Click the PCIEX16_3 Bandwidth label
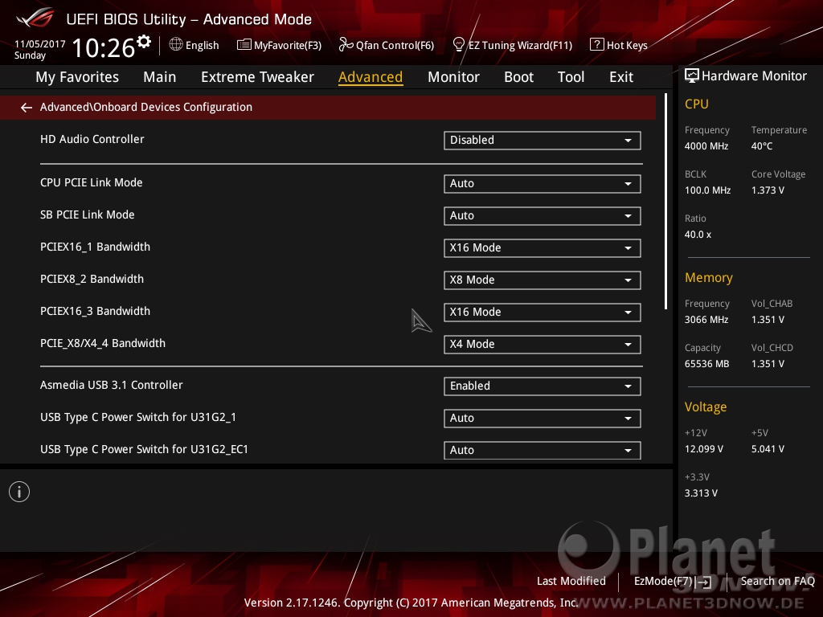 pos(95,311)
